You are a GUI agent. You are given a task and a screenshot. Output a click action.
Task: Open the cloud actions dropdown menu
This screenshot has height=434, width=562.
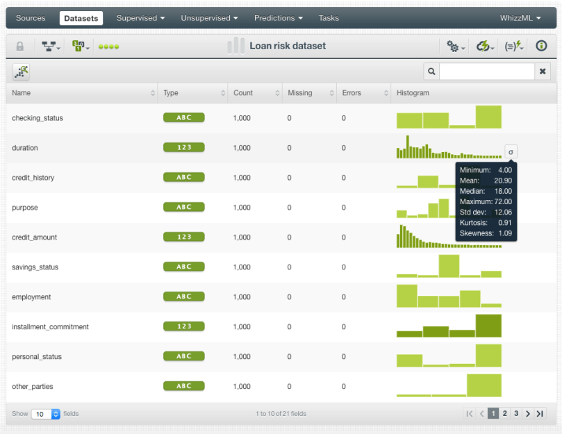(485, 47)
